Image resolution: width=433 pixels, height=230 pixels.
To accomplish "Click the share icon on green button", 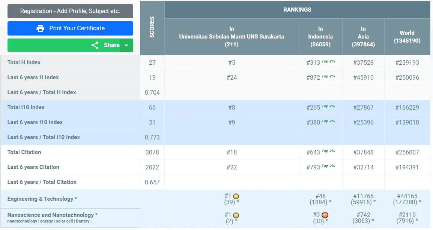I will pos(95,45).
